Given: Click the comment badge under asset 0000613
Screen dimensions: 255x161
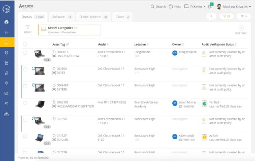Looking at the screenshot, I should (x=47, y=60).
